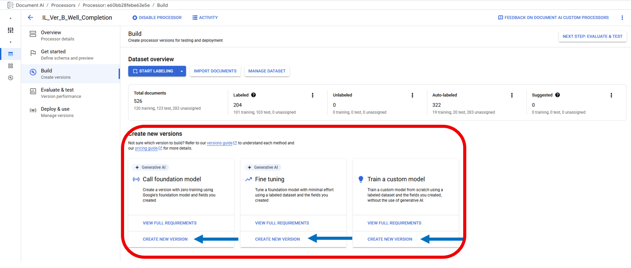Open the versions guide link

click(219, 143)
